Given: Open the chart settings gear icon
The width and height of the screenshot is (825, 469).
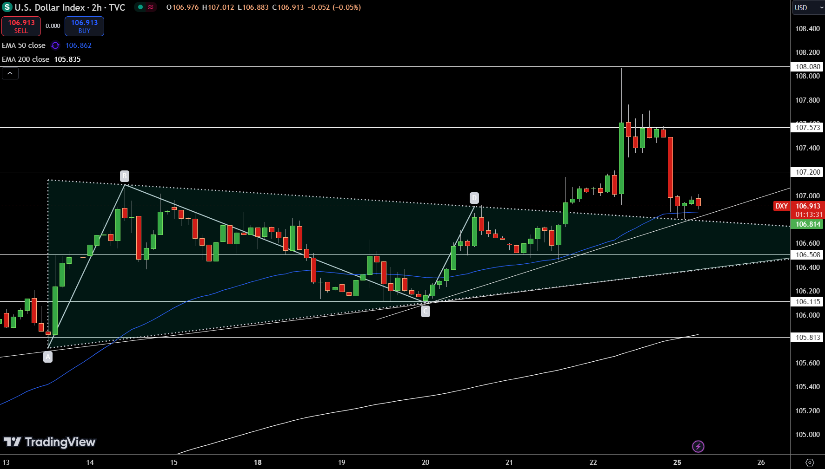Looking at the screenshot, I should (810, 462).
